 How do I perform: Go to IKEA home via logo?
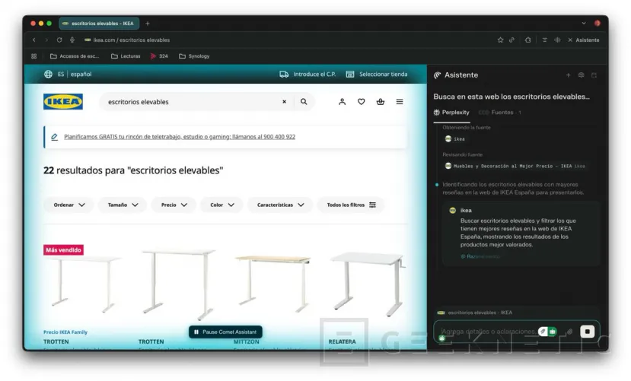pos(63,102)
